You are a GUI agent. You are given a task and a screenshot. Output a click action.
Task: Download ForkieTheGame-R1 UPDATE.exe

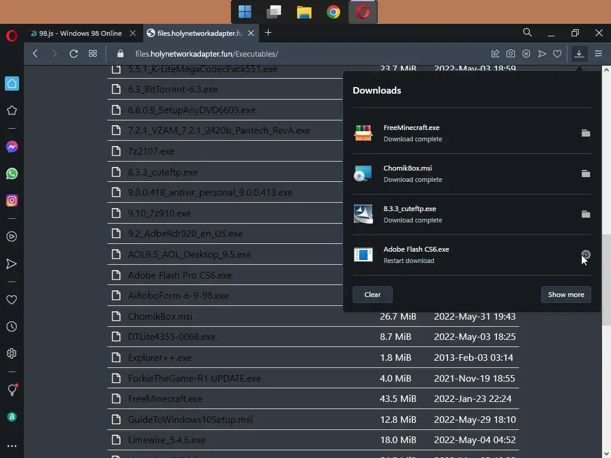click(194, 378)
